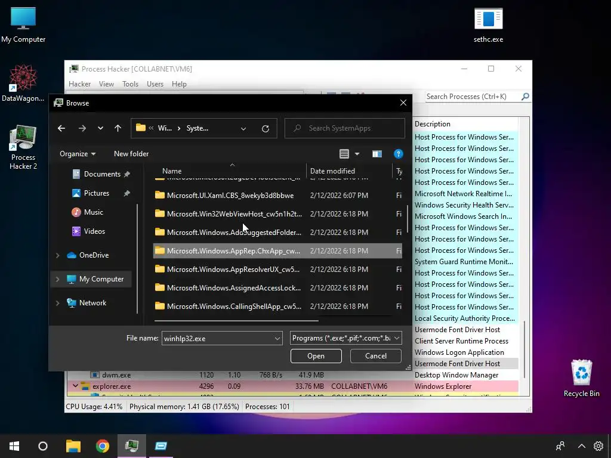Screen dimensions: 611x458
Task: Click the Cancel button
Action: (376, 356)
